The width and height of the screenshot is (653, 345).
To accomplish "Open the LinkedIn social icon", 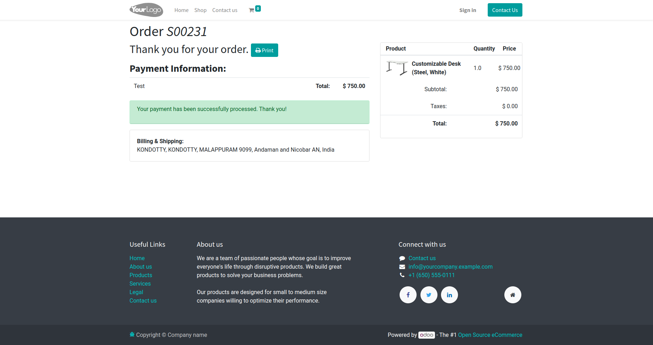I will click(449, 295).
